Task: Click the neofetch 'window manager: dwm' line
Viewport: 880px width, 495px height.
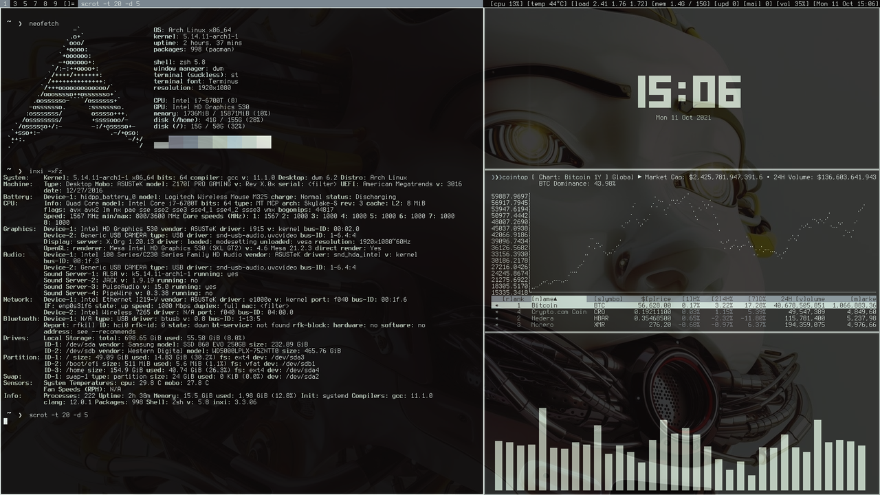Action: pyautogui.click(x=189, y=69)
